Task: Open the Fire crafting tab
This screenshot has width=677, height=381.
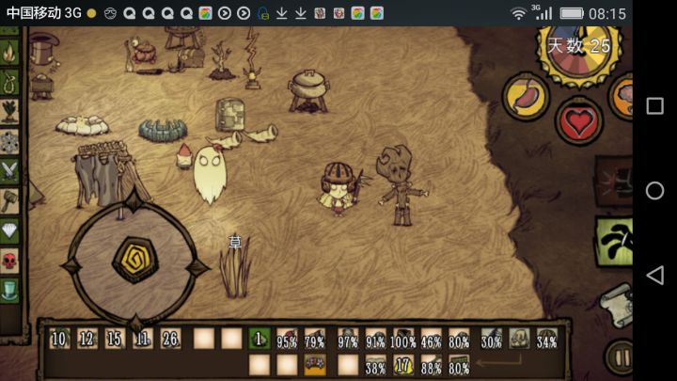Action: coord(9,53)
